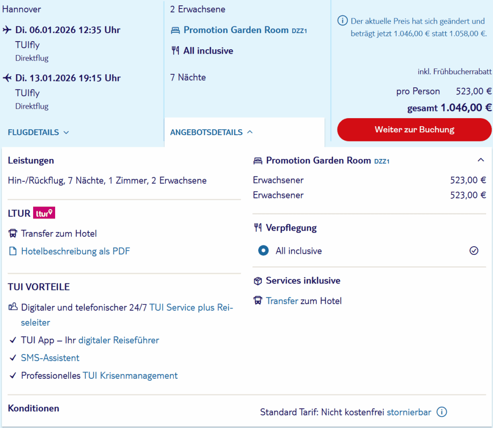Open the Hotelbeschreibung als PDF link
The width and height of the screenshot is (493, 428).
click(x=75, y=251)
